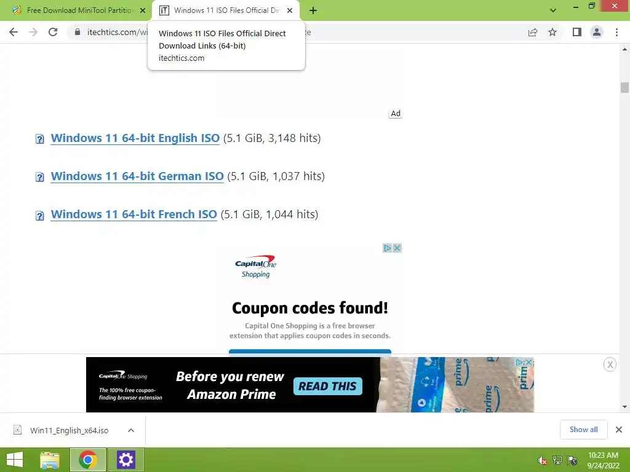The height and width of the screenshot is (472, 630).
Task: Click the Chrome taskbar icon
Action: 88,460
